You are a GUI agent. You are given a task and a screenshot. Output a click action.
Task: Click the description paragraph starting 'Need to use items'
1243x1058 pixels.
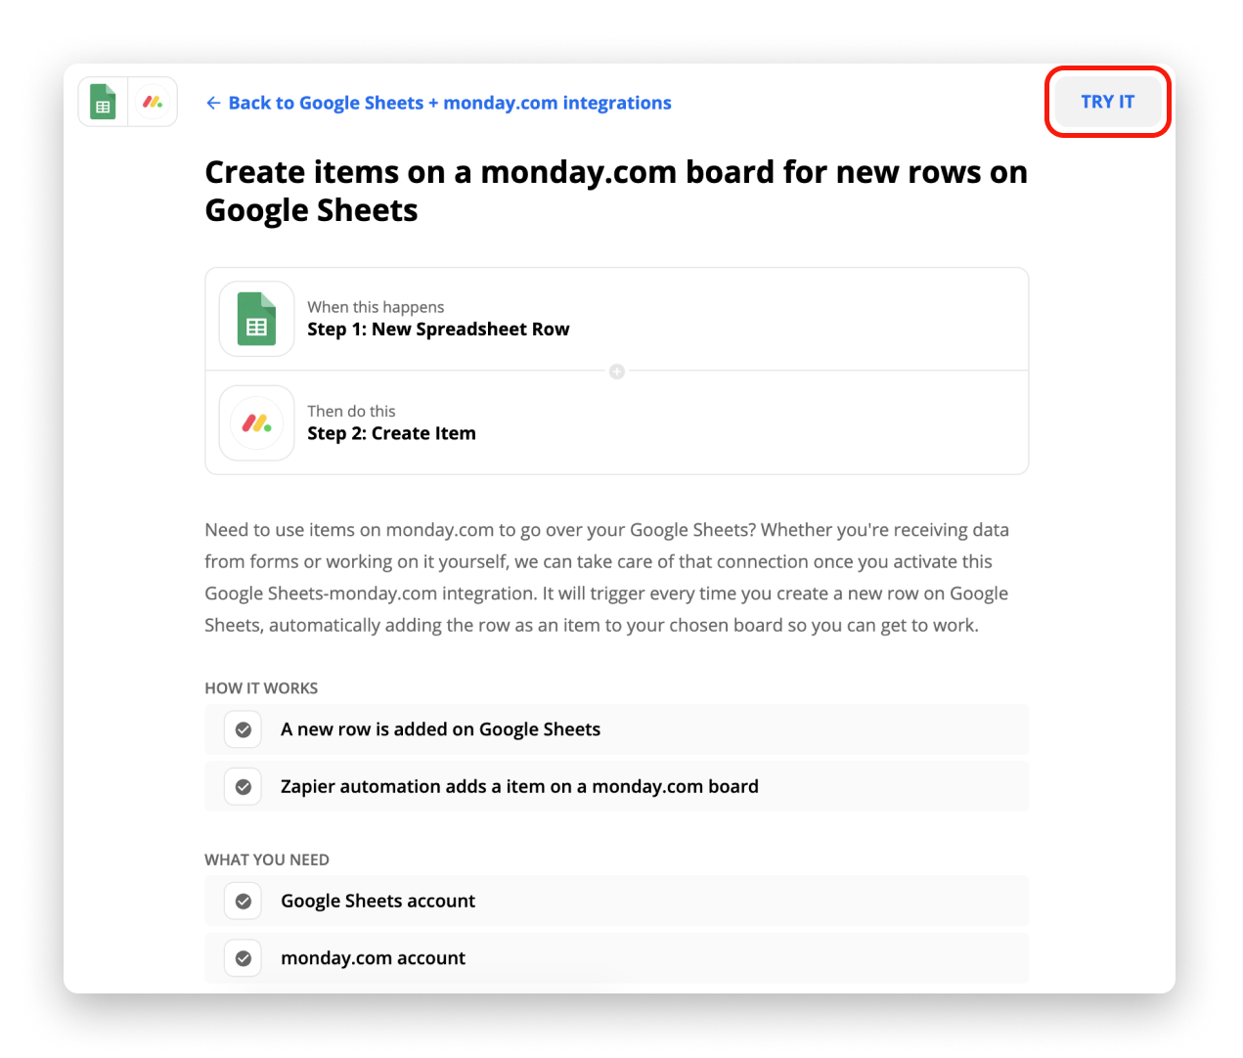point(606,577)
